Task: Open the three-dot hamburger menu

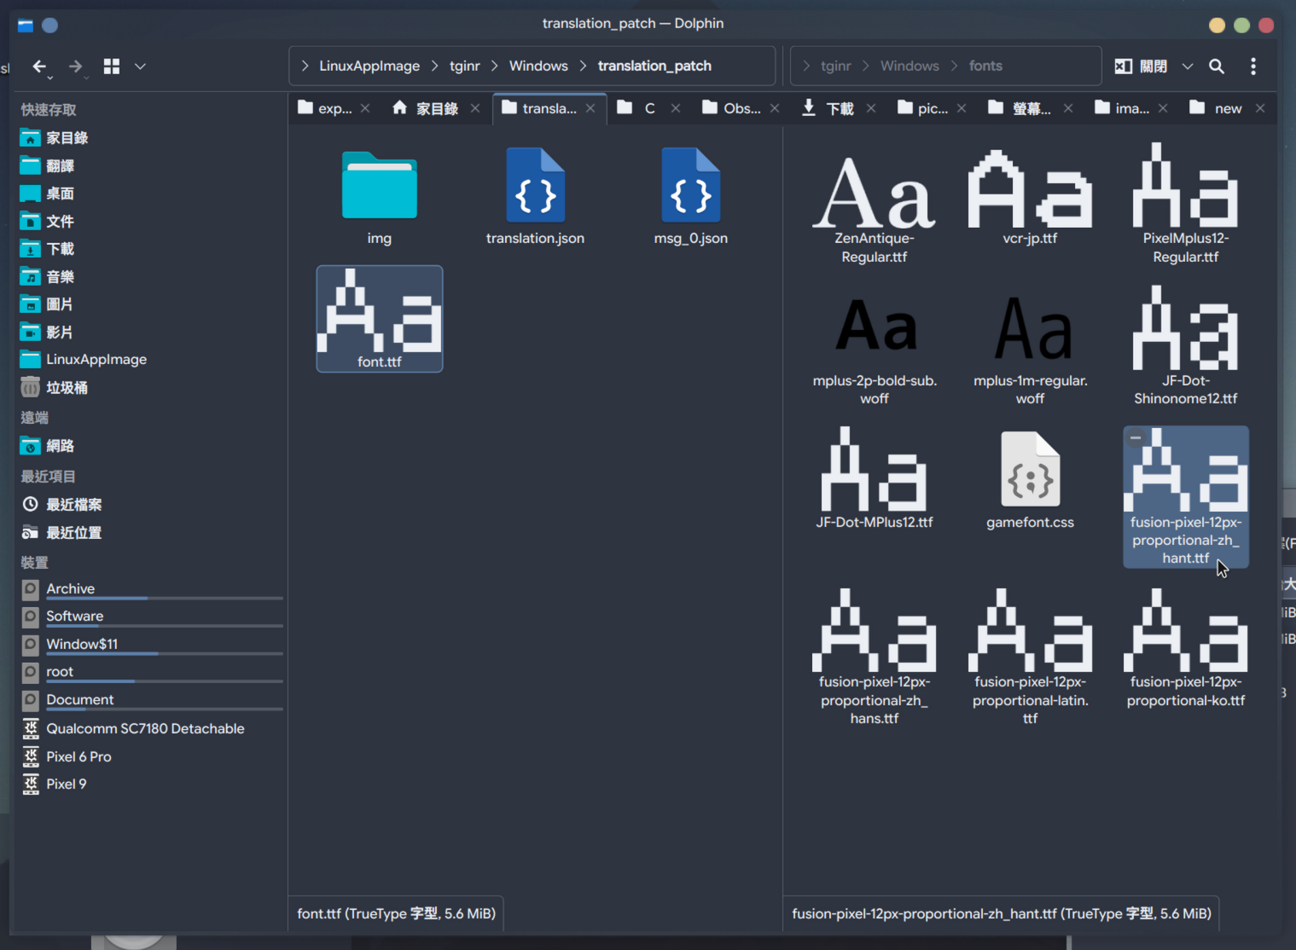Action: tap(1253, 67)
